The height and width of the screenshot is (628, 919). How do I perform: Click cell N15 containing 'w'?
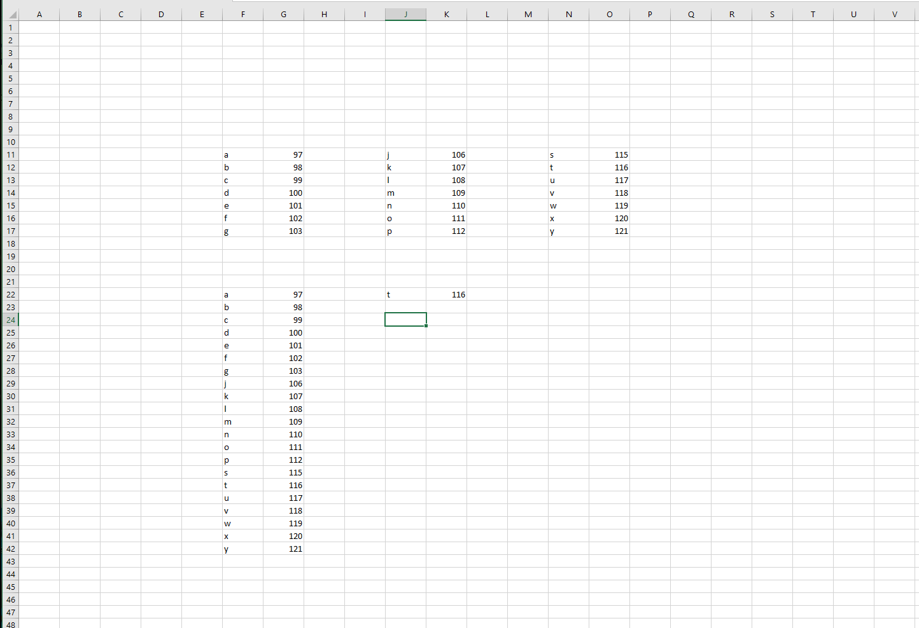pos(569,205)
